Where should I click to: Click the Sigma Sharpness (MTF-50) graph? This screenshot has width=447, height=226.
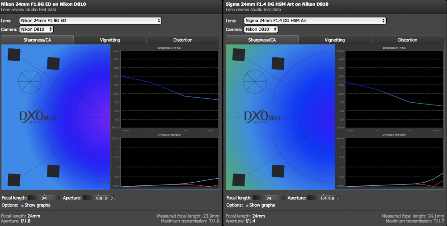394,89
